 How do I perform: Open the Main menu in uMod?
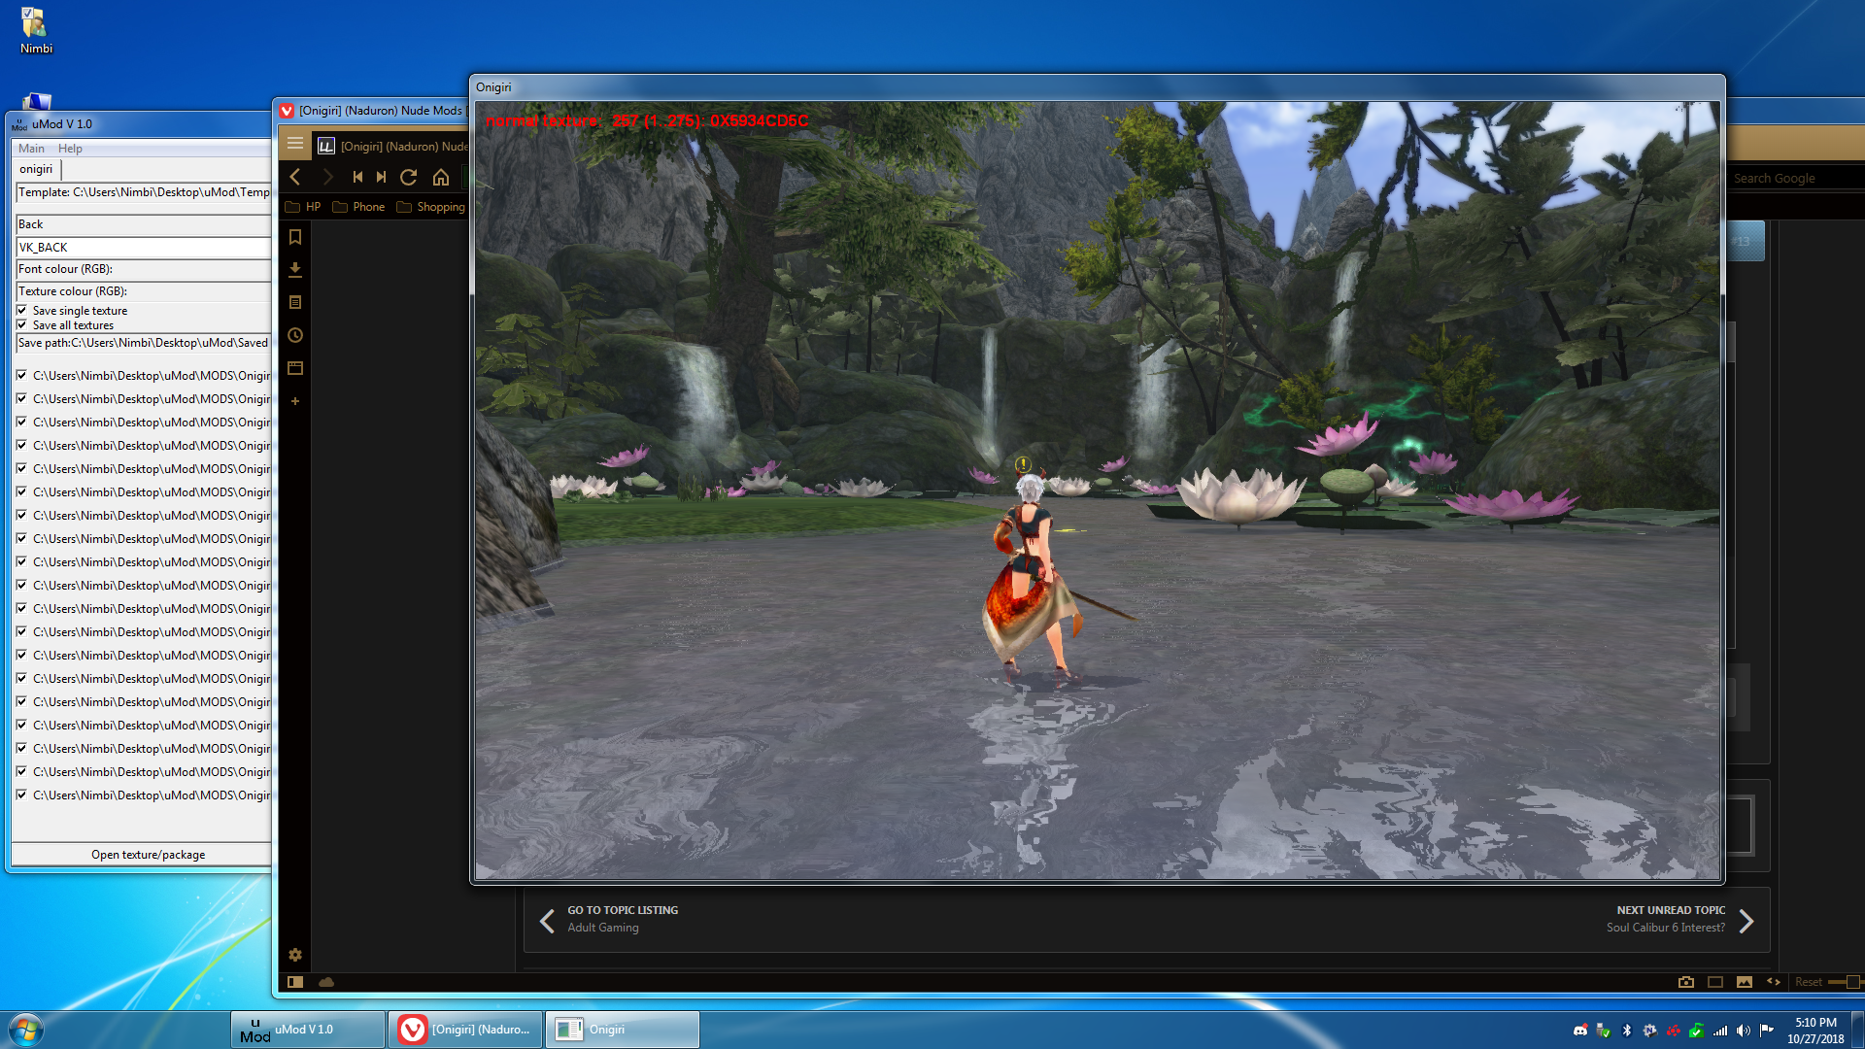pos(31,149)
